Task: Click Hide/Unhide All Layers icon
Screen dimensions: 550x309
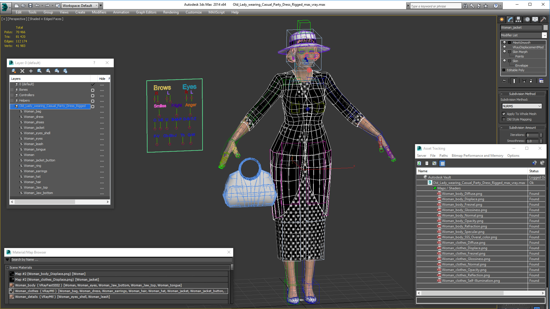Action: point(57,71)
